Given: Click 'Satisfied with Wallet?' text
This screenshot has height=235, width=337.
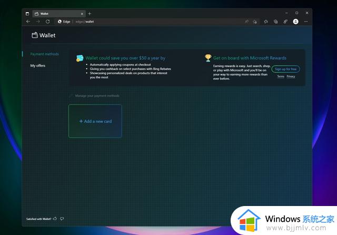Looking at the screenshot, I should 38,219.
